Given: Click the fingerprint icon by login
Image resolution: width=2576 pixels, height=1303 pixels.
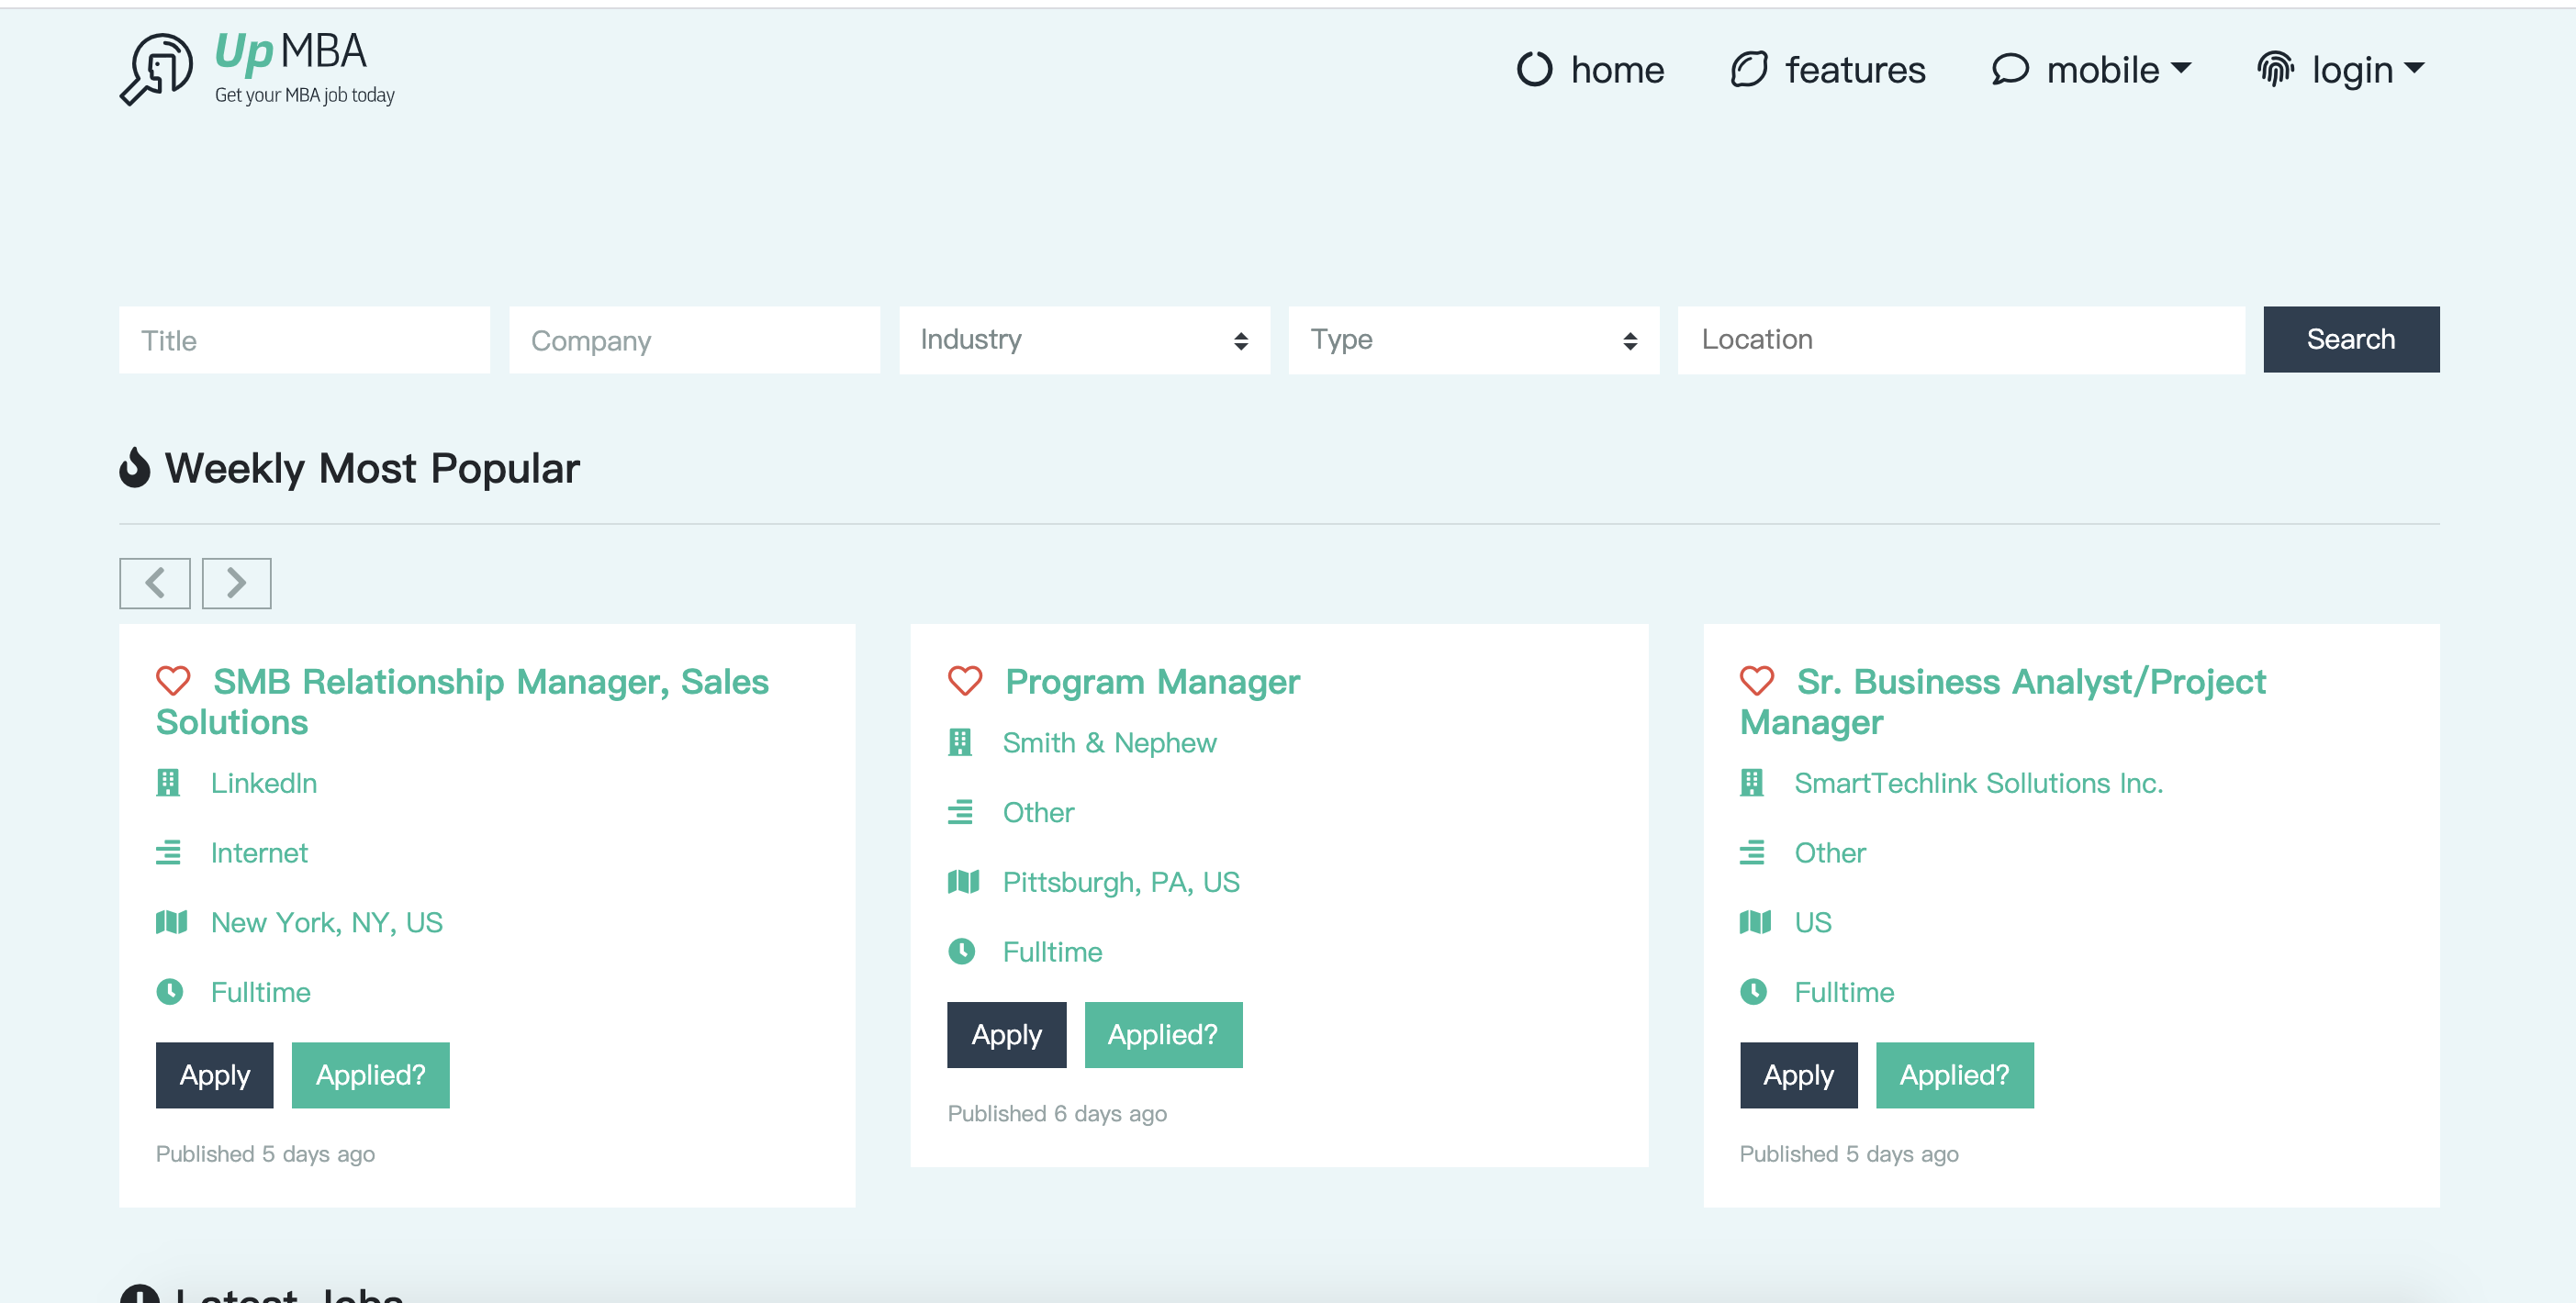Looking at the screenshot, I should (x=2275, y=69).
